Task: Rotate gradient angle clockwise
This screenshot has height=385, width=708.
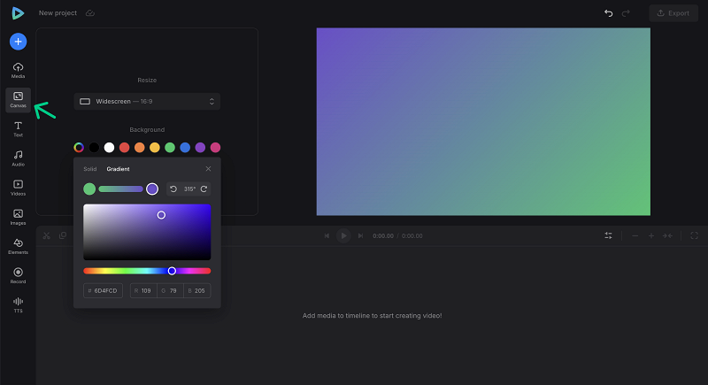Action: pos(204,189)
